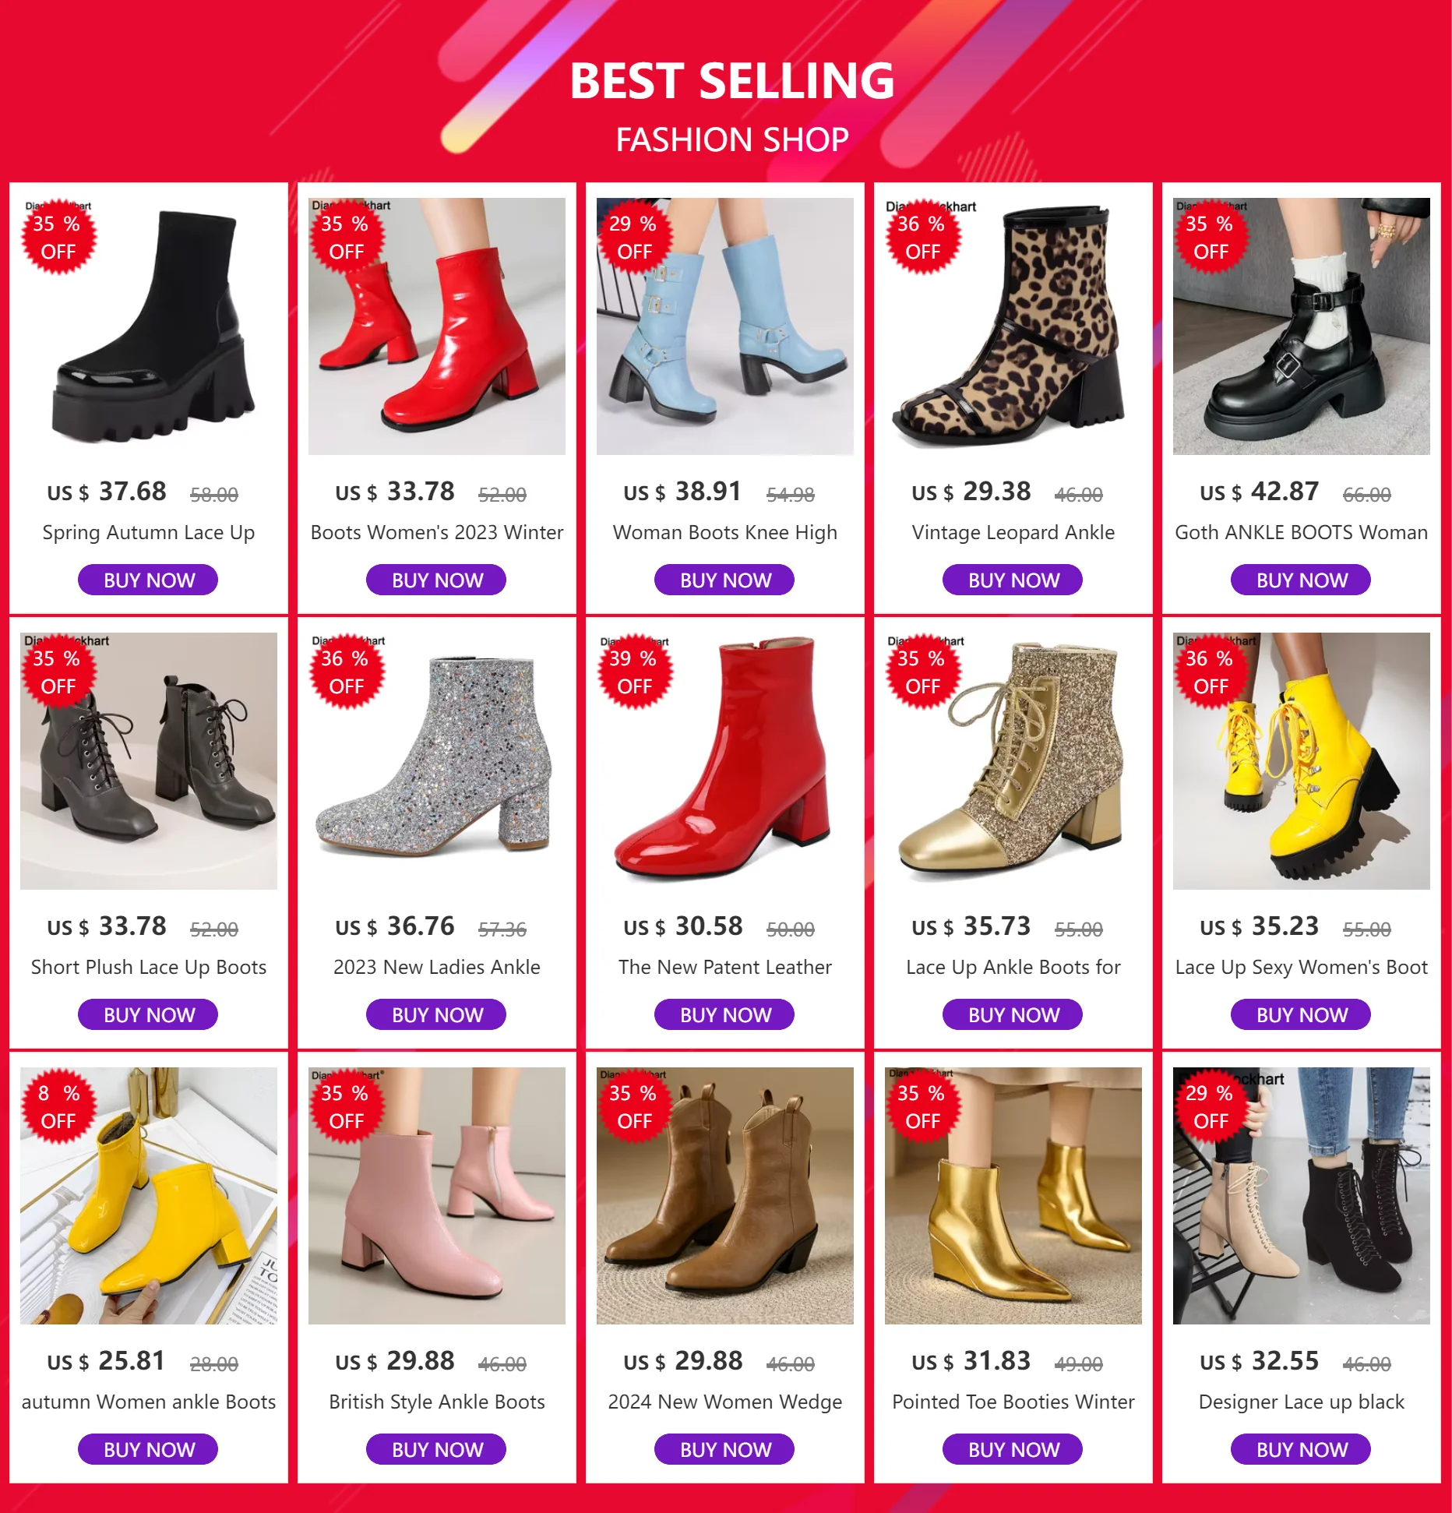Viewport: 1452px width, 1513px height.
Task: Click the 35% OFF badge on gold wedge booties
Action: [x=923, y=1106]
